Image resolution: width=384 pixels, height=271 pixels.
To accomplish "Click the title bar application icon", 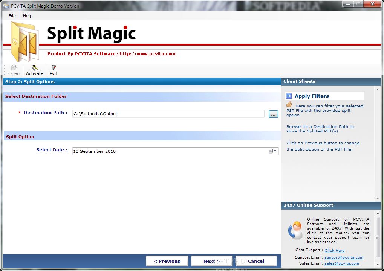I will (x=6, y=6).
